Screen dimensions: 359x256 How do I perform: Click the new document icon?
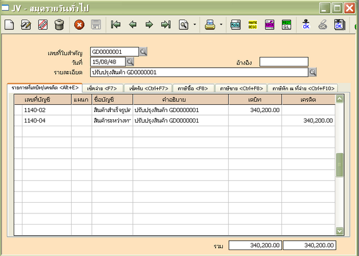click(9, 24)
